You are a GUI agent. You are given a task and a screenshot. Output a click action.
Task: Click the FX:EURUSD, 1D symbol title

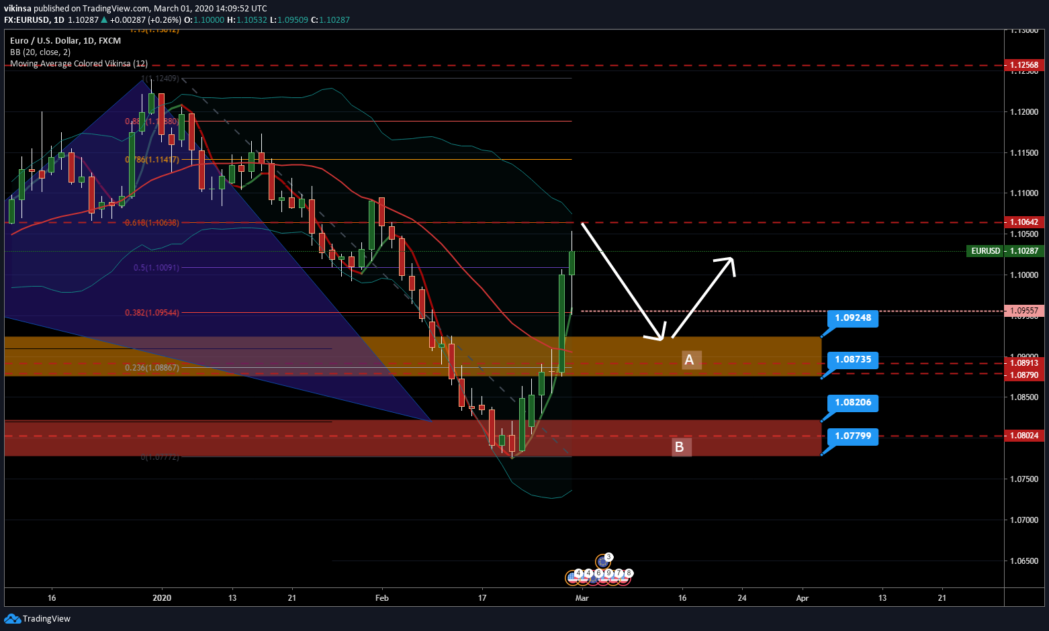coord(34,20)
